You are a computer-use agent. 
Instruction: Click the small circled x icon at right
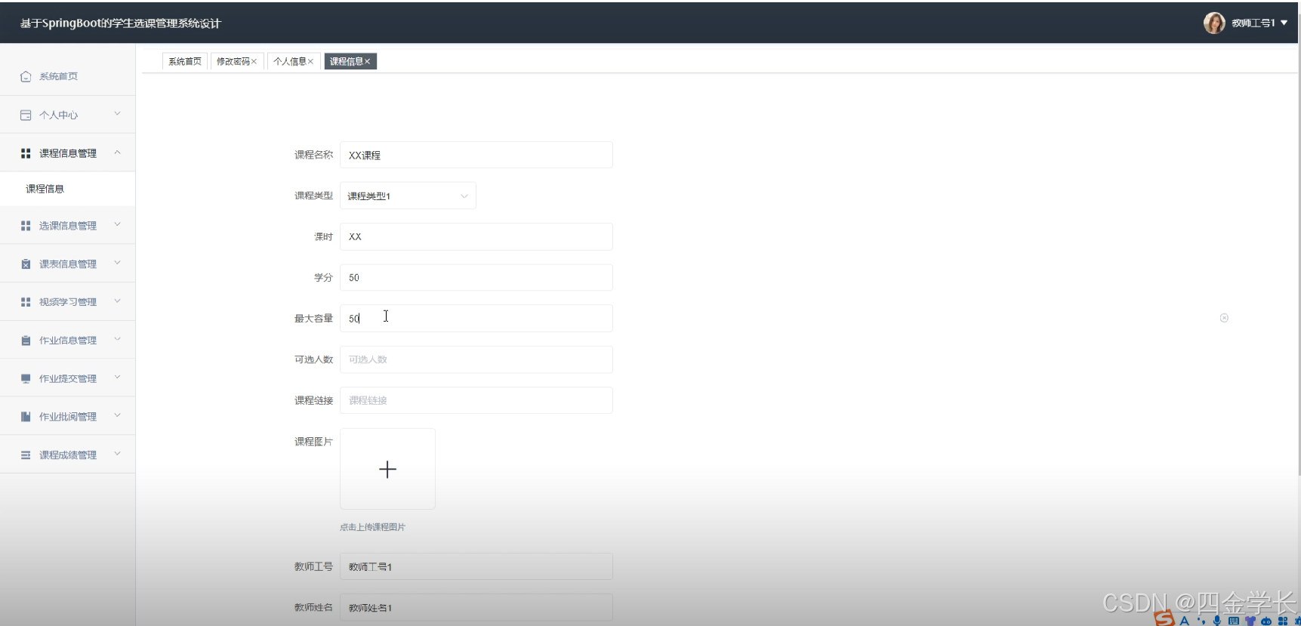tap(1224, 318)
